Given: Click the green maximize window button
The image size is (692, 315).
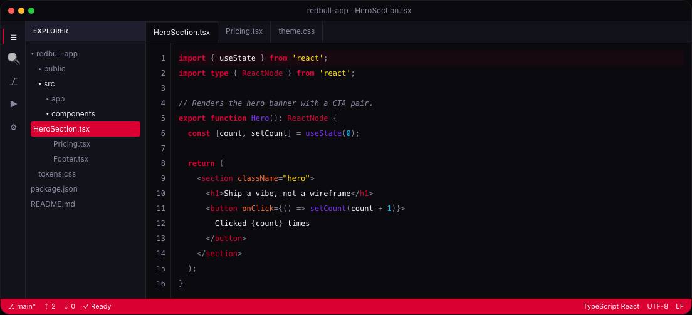Looking at the screenshot, I should 31,11.
